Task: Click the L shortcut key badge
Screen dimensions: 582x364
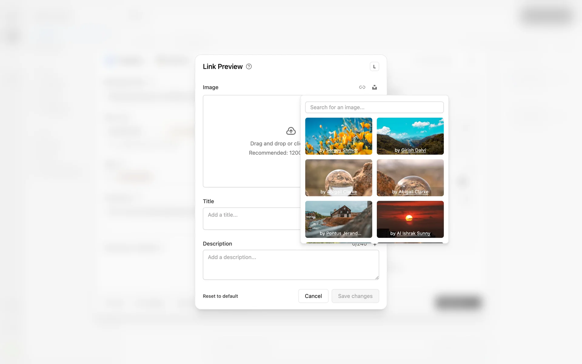Action: pos(374,66)
